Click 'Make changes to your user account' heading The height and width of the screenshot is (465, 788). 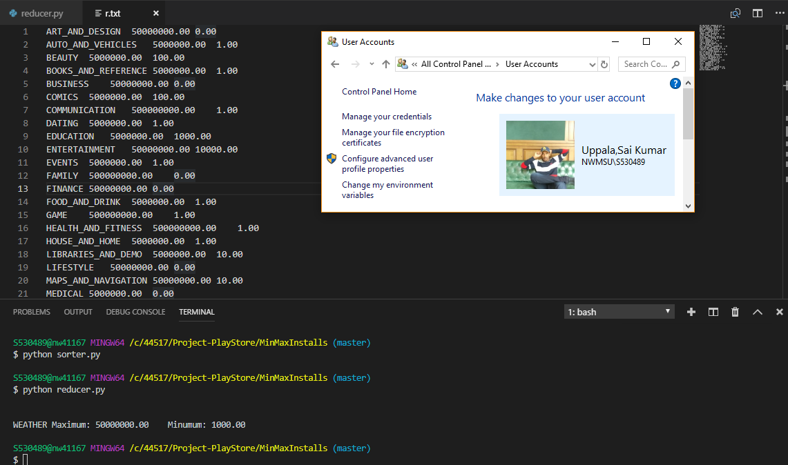(x=560, y=98)
